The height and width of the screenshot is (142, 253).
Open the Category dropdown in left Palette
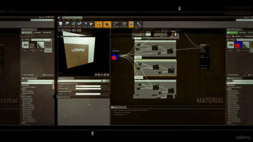tap(40, 81)
